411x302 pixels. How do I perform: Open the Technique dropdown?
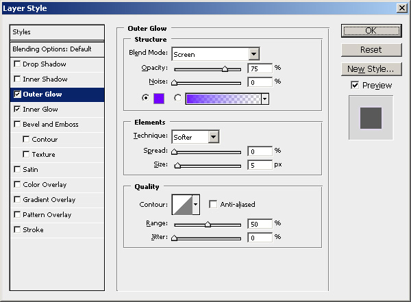(x=213, y=137)
